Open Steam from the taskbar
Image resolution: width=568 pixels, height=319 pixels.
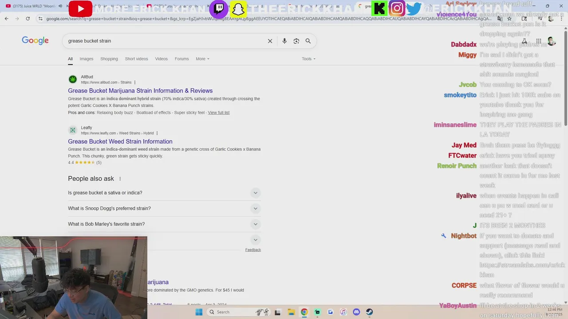coord(369,312)
